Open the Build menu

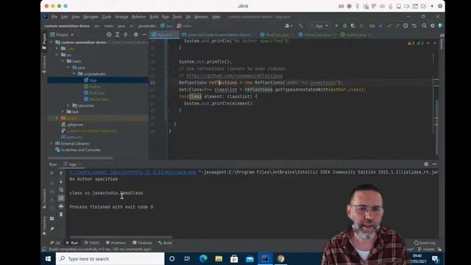154,17
